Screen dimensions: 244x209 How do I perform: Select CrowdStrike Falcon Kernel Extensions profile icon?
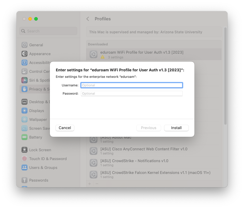(x=94, y=175)
